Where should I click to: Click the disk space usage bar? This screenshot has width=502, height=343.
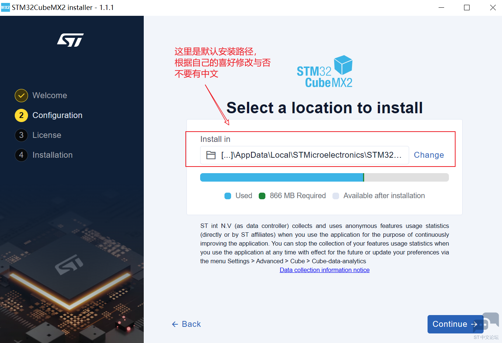pyautogui.click(x=324, y=178)
